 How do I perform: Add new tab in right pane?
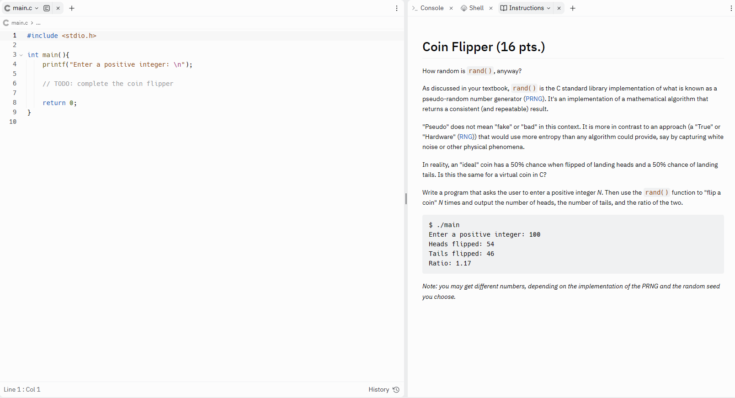573,8
